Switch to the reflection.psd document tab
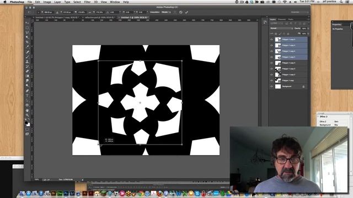This screenshot has width=353, height=198. 100,17
